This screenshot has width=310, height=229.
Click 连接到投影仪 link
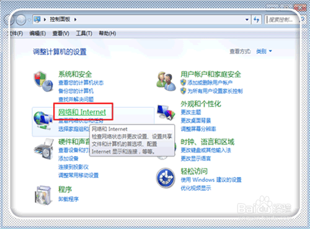(73, 167)
